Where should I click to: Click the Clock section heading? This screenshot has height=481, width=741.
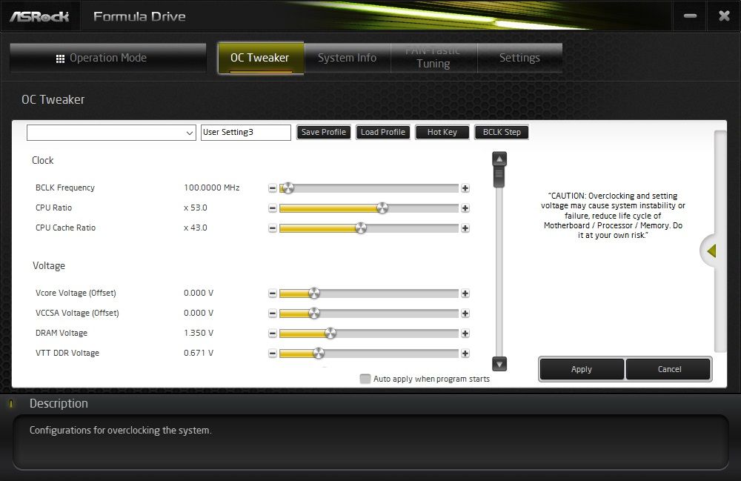(x=42, y=161)
